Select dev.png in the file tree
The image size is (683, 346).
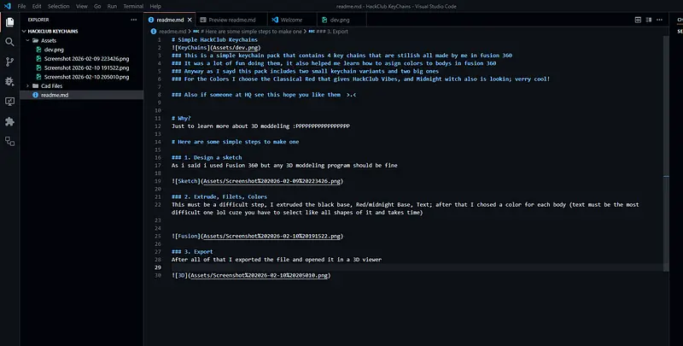(54, 49)
